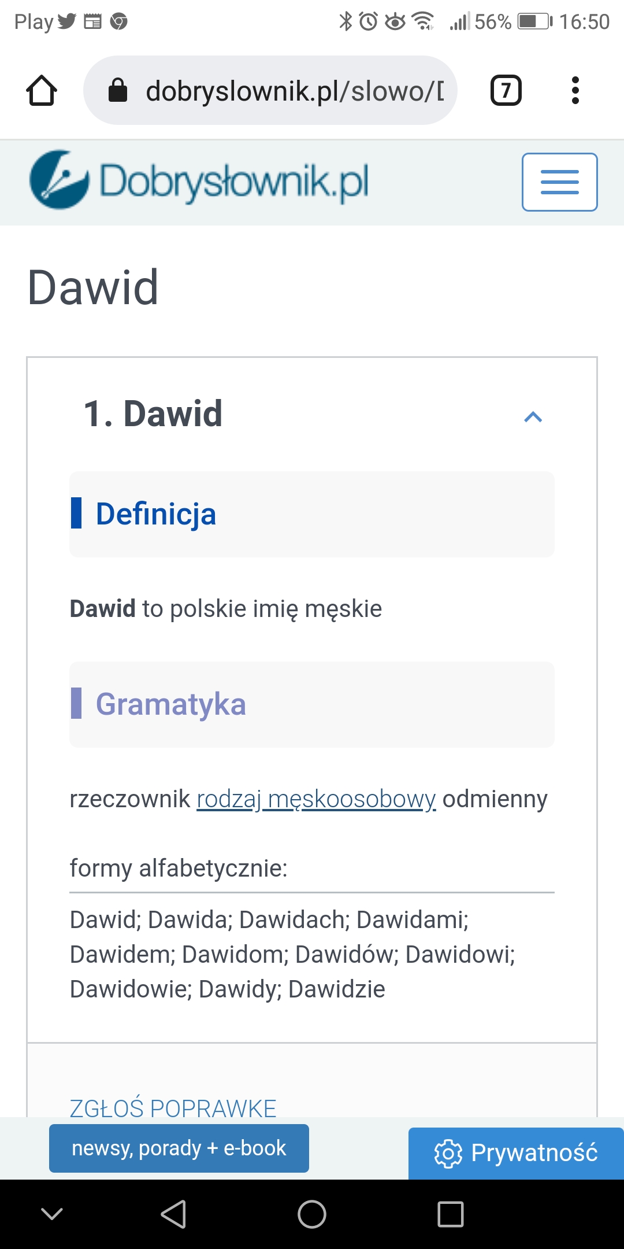Tap the battery icon in status bar
The image size is (624, 1249).
click(534, 22)
